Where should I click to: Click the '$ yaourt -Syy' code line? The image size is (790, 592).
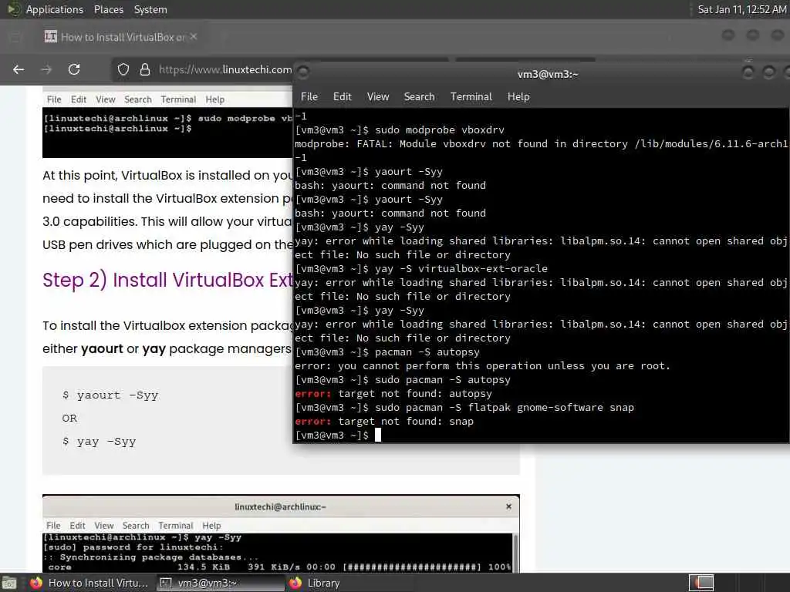pos(110,395)
